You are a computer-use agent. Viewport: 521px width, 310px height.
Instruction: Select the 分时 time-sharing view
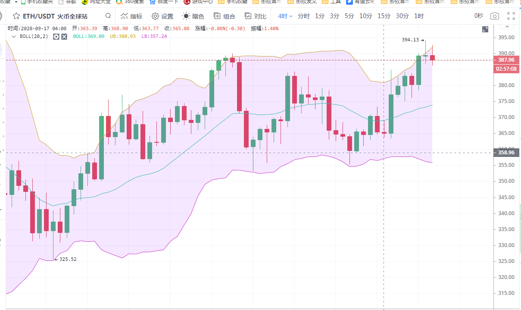tap(303, 16)
